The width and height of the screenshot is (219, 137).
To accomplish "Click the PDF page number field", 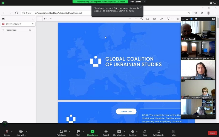I will [40, 19].
